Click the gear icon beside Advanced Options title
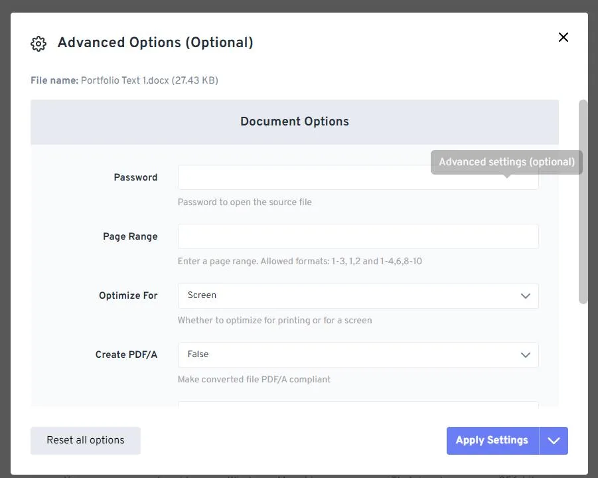 click(x=38, y=43)
